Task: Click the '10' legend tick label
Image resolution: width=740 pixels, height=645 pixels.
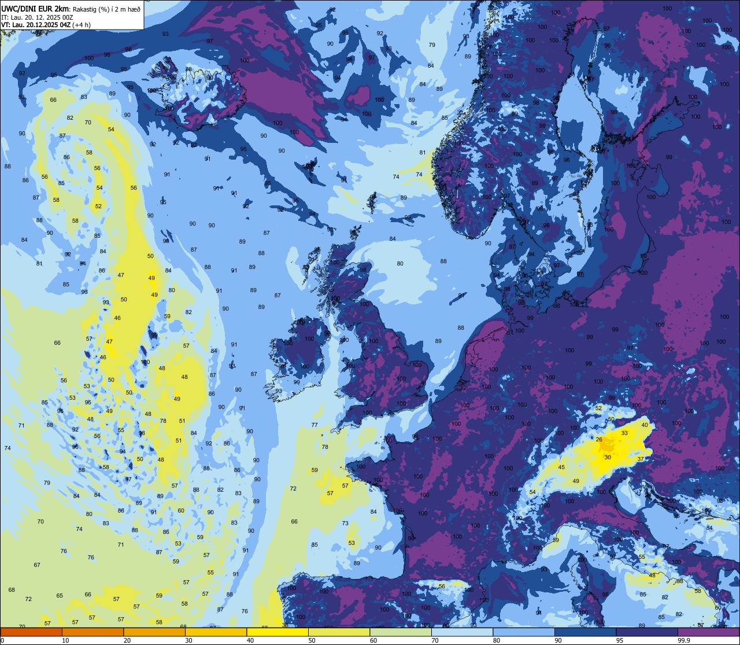Action: [x=65, y=640]
